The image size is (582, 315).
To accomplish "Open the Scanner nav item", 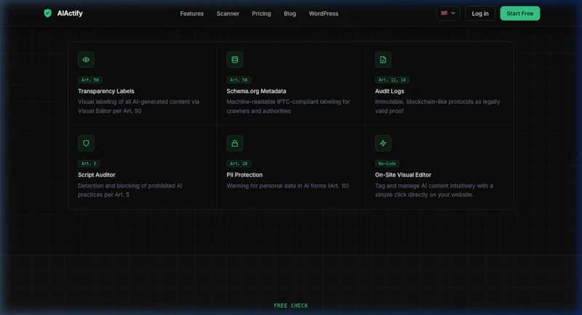I will [x=228, y=14].
